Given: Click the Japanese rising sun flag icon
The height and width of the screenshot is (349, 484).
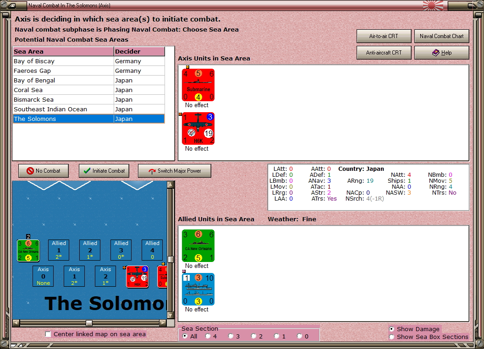Looking at the screenshot, I should click(433, 5).
